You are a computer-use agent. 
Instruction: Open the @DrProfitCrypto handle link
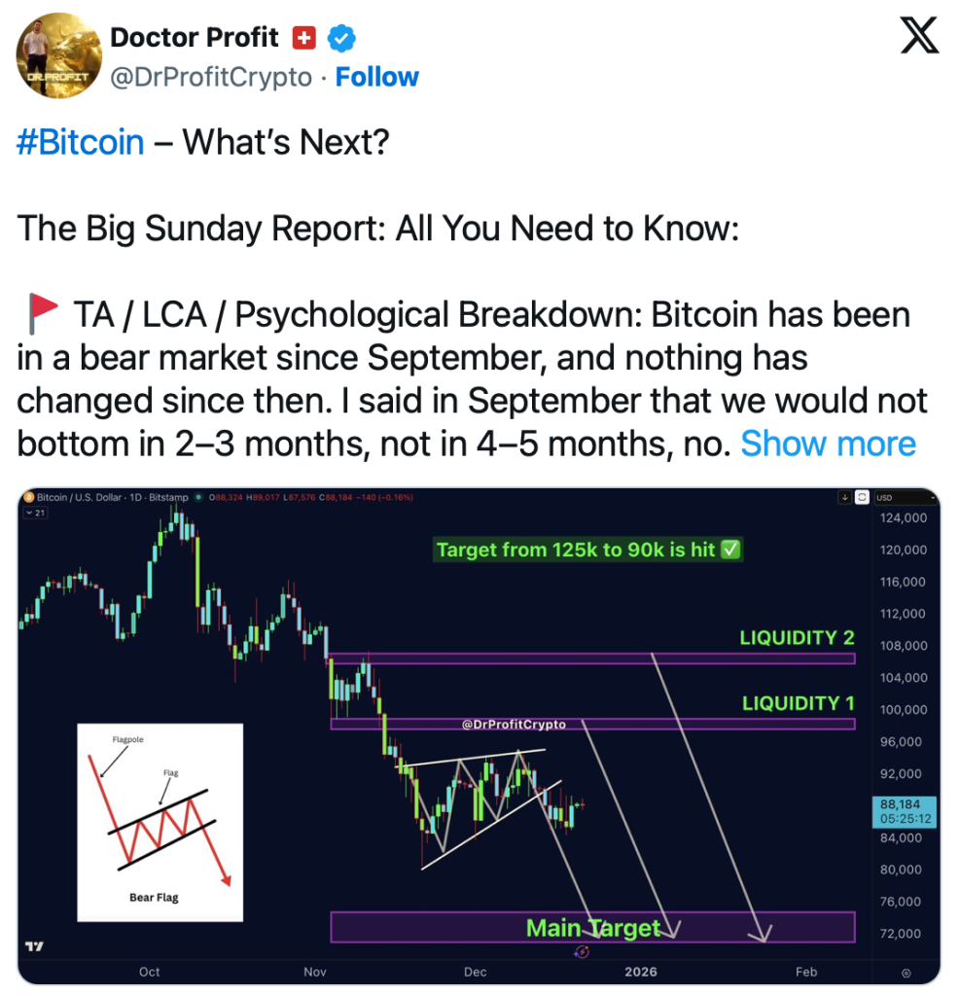211,77
